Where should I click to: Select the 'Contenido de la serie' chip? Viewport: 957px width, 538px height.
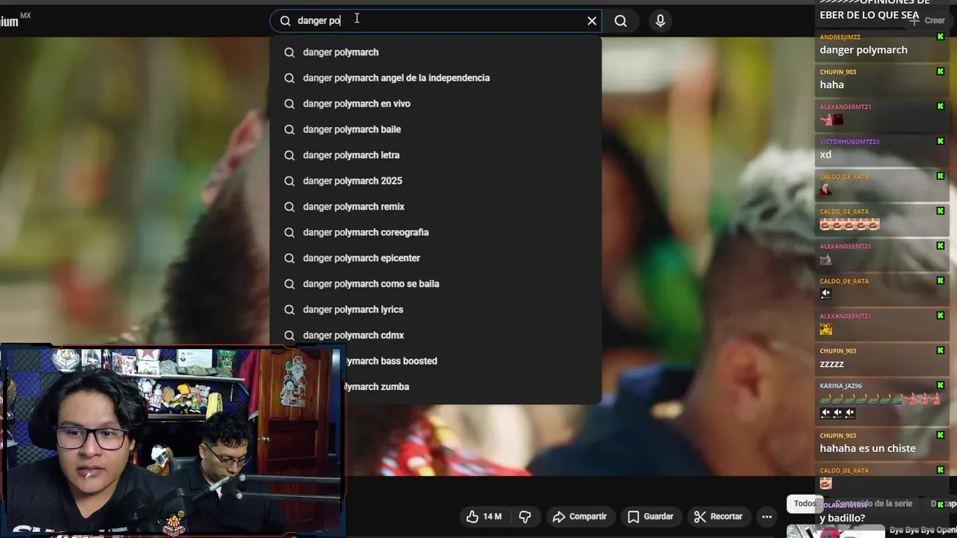tap(873, 504)
